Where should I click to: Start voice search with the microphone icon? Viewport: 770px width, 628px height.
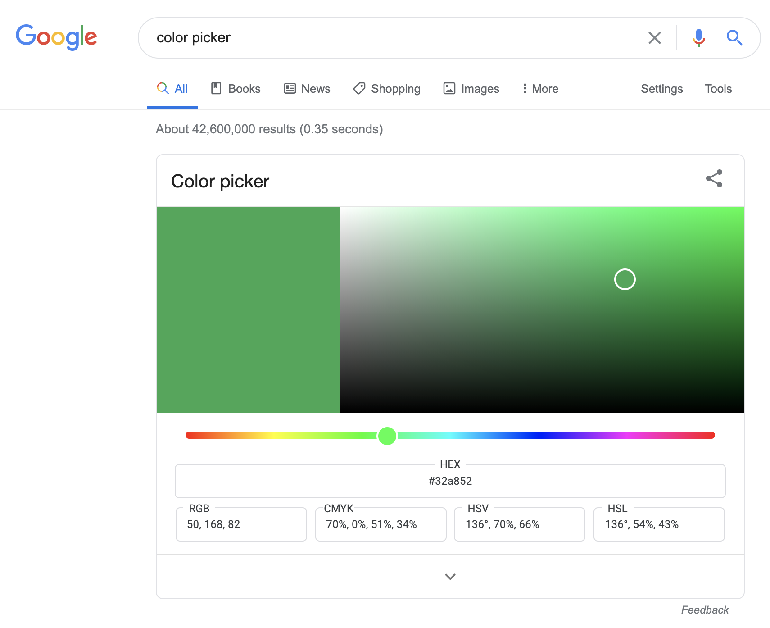698,38
